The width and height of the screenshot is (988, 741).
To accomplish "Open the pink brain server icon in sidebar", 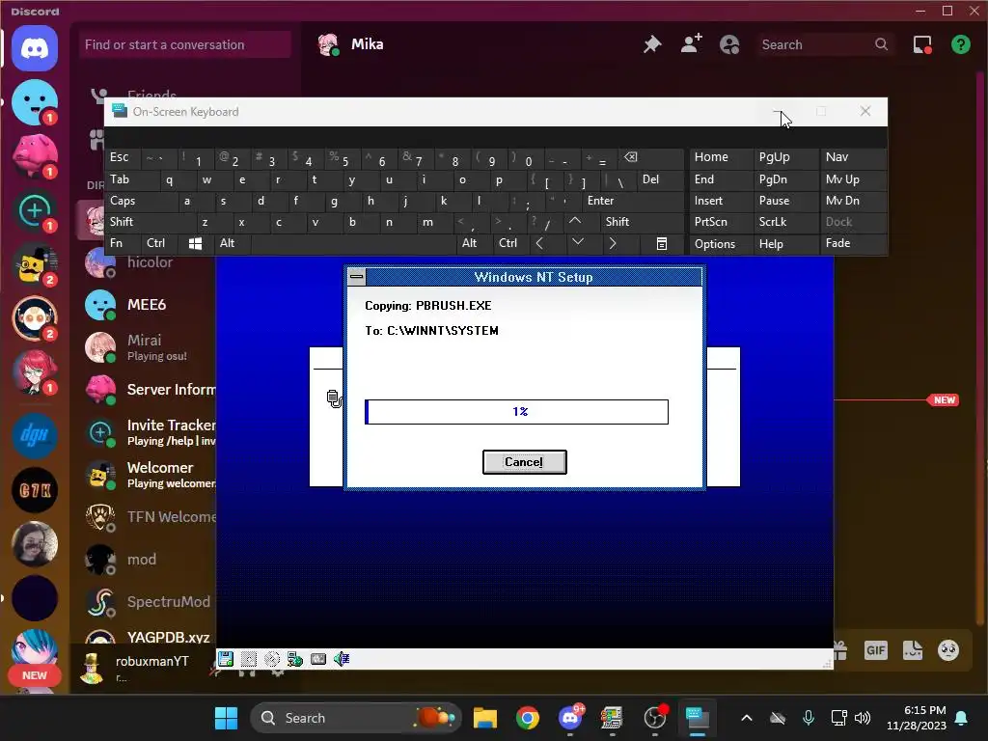I will coord(35,156).
